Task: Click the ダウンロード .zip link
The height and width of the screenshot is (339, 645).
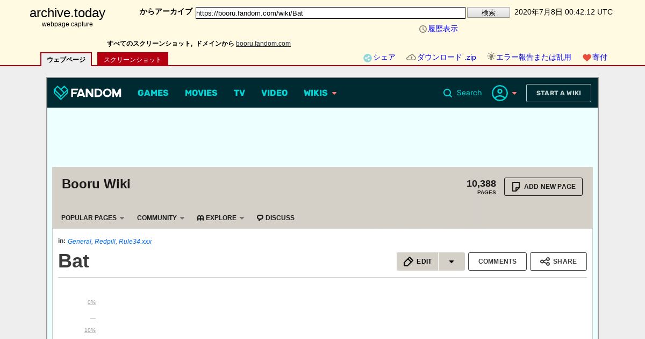Action: [x=447, y=58]
